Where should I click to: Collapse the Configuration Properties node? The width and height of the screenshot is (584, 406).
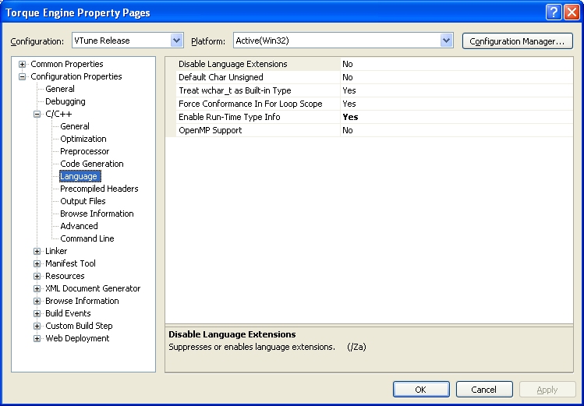coord(23,76)
